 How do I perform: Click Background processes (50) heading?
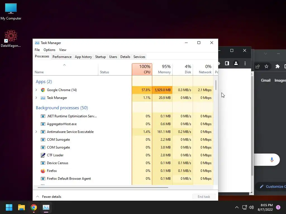pos(62,108)
